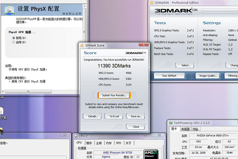The height and width of the screenshot is (159, 238).
Task: Click the 3DMark Score window title icon
Action: click(x=82, y=45)
